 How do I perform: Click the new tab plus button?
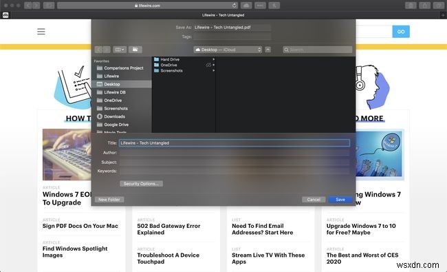(443, 15)
